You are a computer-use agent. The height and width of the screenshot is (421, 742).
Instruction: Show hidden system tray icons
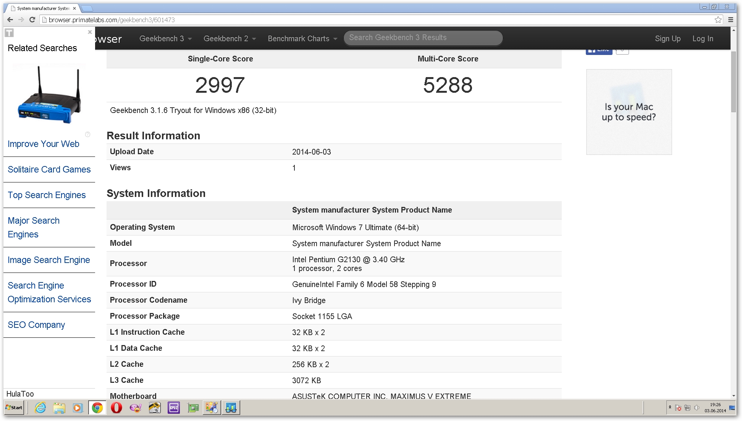point(670,408)
